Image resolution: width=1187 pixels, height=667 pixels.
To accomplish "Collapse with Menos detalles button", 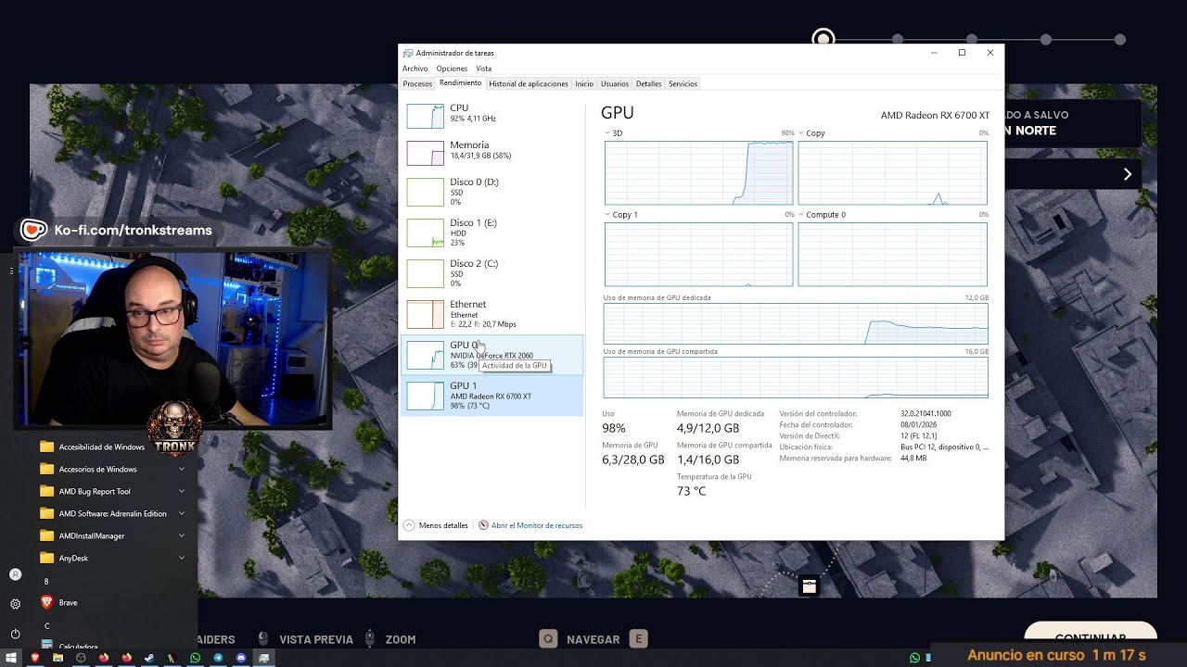I will coord(436,525).
